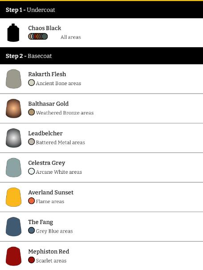
Task: Tap the Celestra Grey paint pot icon
Action: (13, 168)
